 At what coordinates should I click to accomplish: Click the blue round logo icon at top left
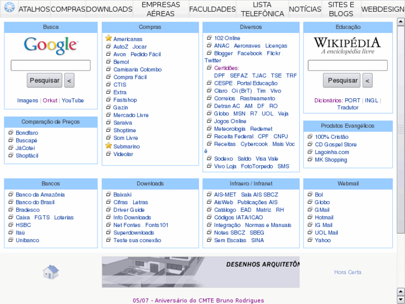[9, 7]
